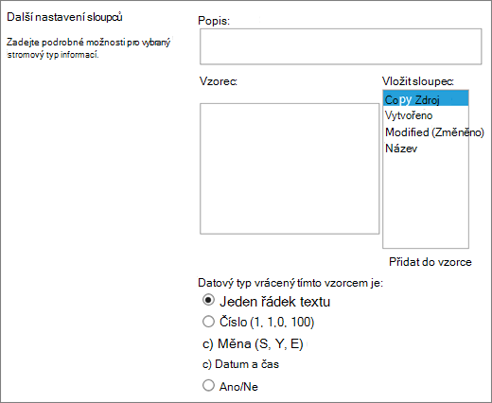Image resolution: width=492 pixels, height=403 pixels.
Task: Click the Jeden řádek textu label text
Action: point(275,302)
